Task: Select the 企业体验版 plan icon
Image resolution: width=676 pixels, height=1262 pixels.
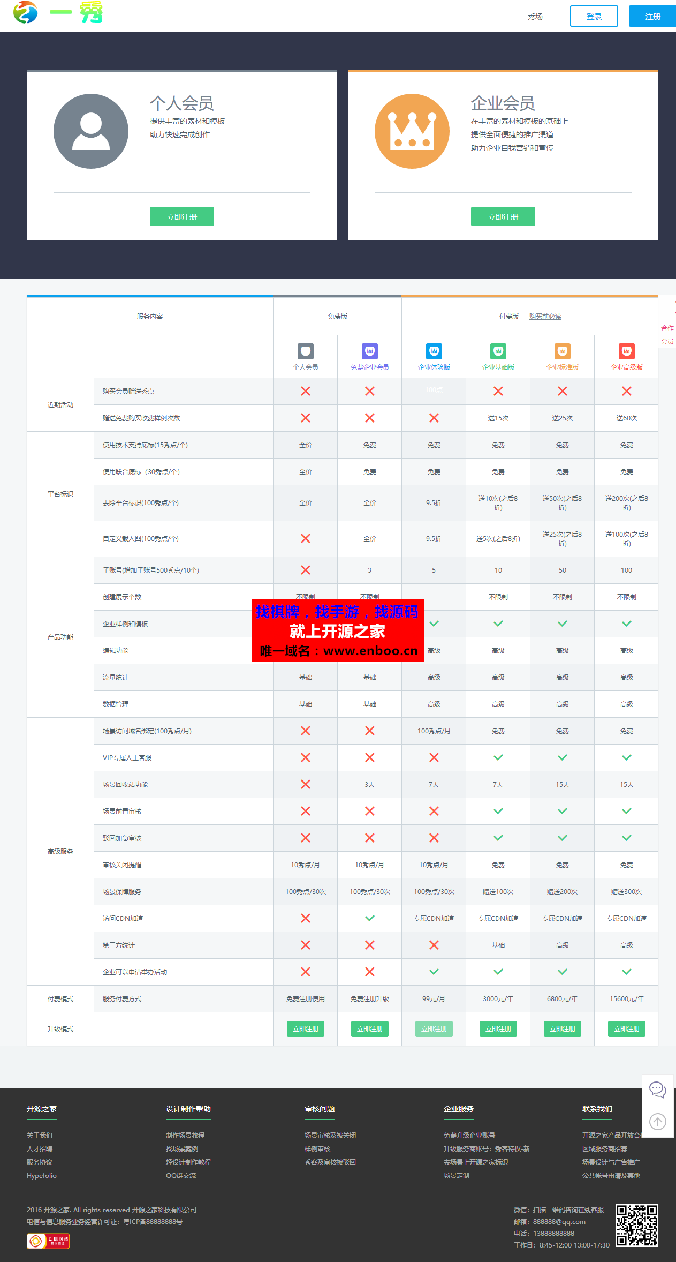Action: coord(434,351)
